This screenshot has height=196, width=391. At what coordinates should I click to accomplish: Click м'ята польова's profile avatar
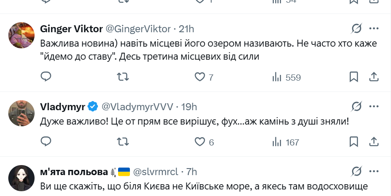[x=21, y=178]
